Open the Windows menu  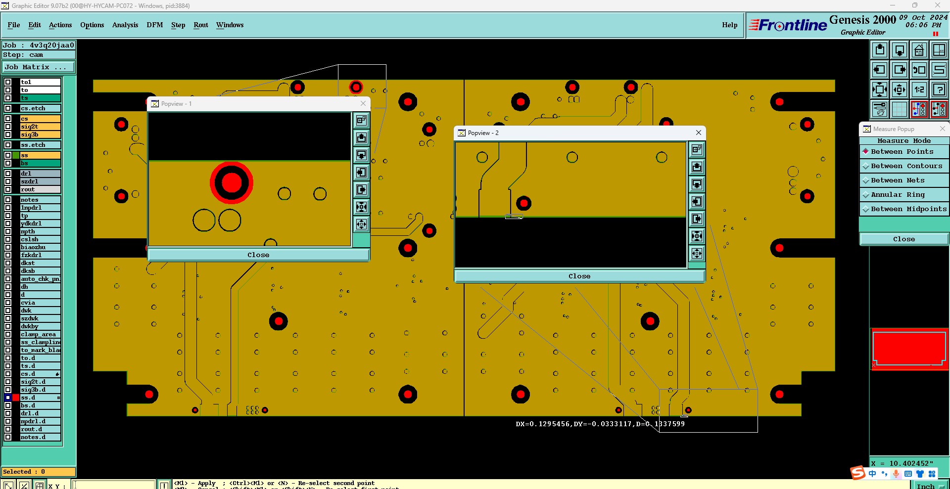230,25
